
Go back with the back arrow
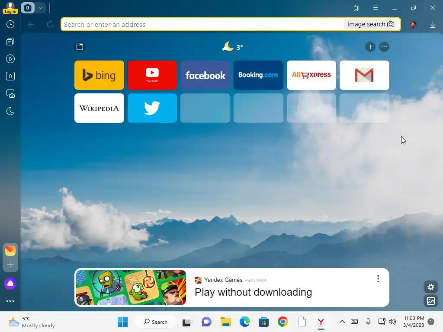[31, 25]
